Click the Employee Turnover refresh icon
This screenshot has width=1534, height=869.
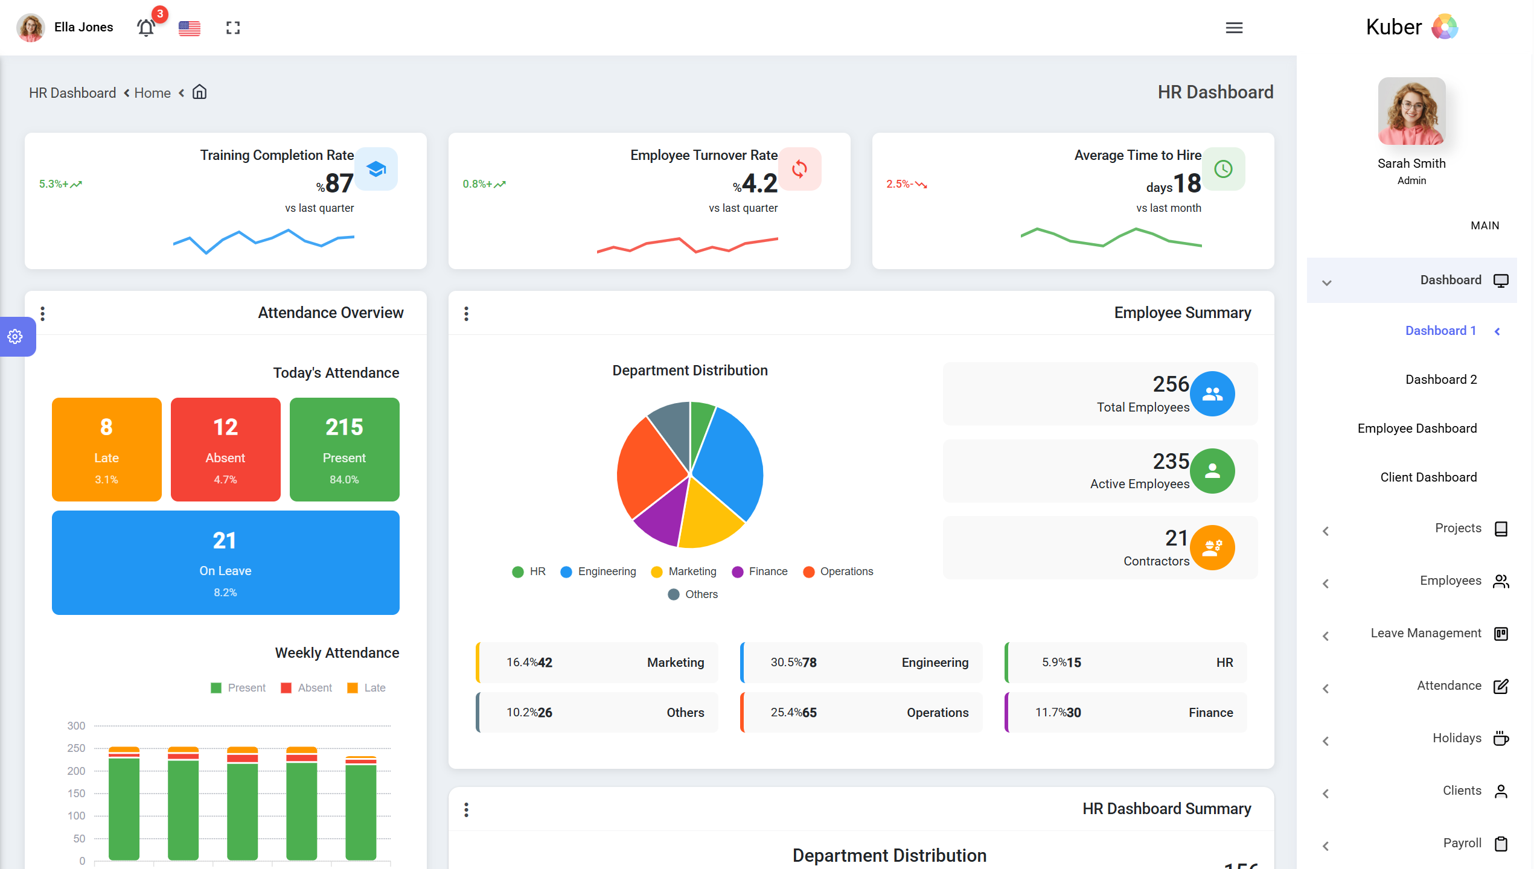click(799, 169)
